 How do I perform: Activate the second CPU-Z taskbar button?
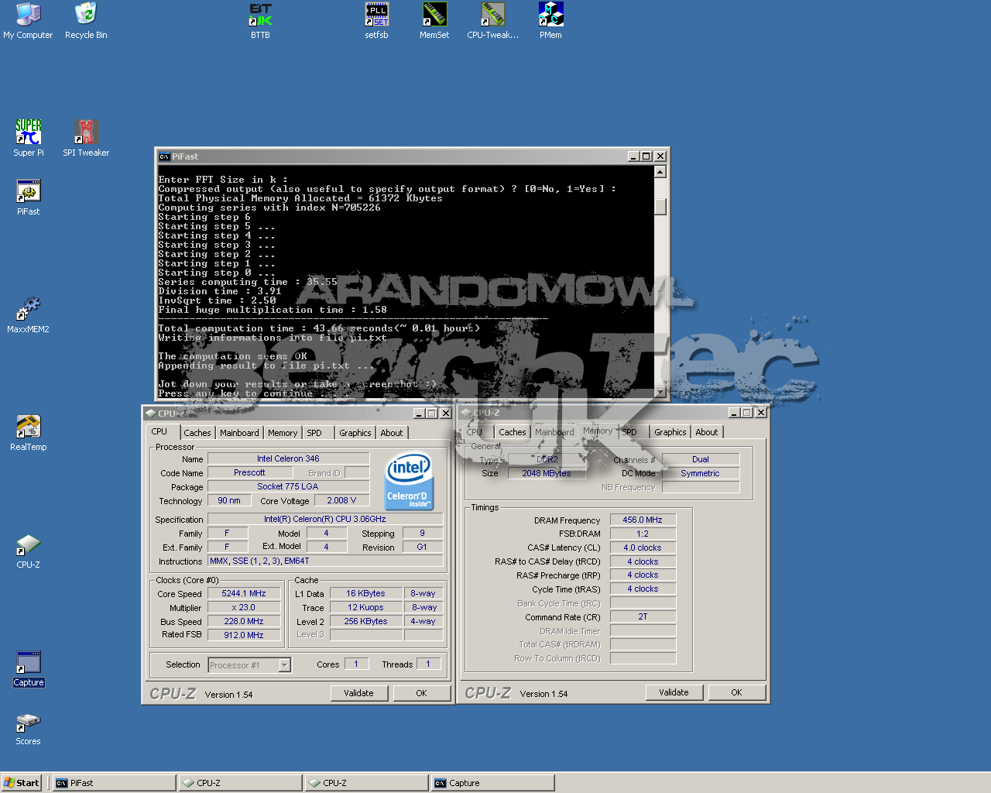point(366,783)
